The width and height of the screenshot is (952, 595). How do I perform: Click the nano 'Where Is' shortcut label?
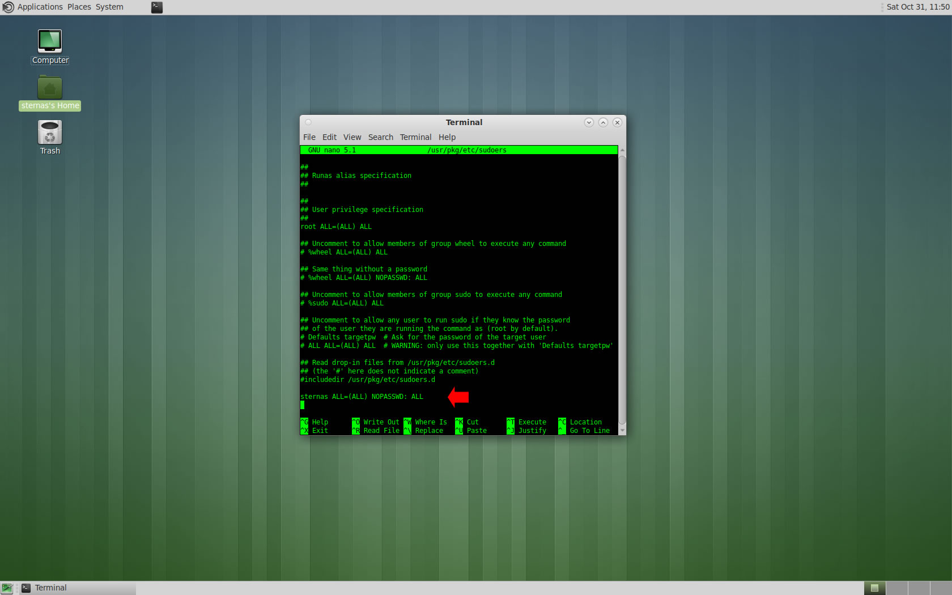[431, 422]
